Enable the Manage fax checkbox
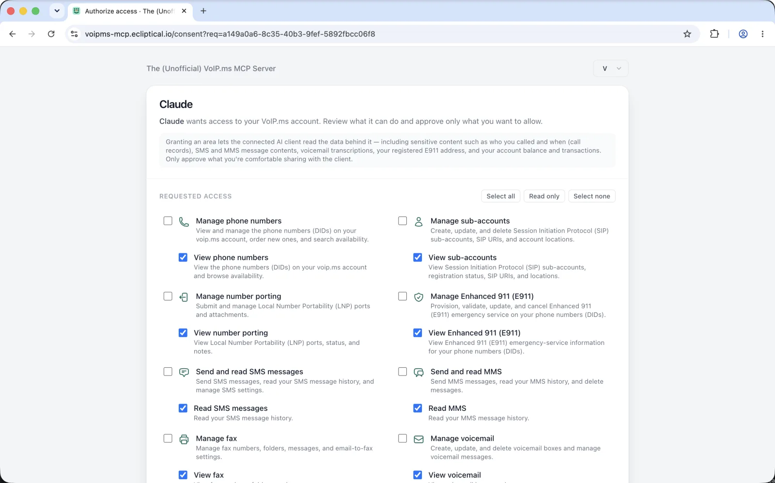The height and width of the screenshot is (483, 775). (x=168, y=438)
